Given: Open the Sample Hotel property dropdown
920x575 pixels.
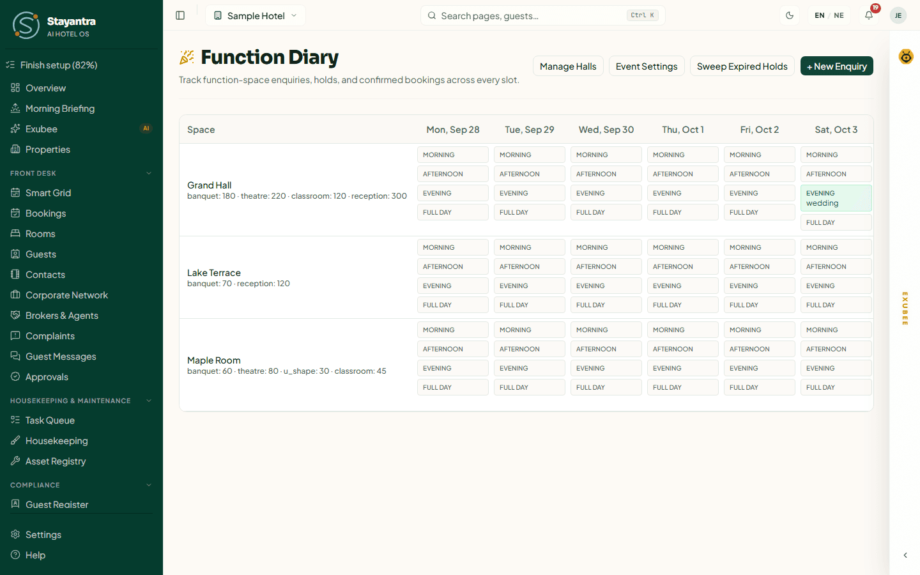Looking at the screenshot, I should pyautogui.click(x=256, y=15).
